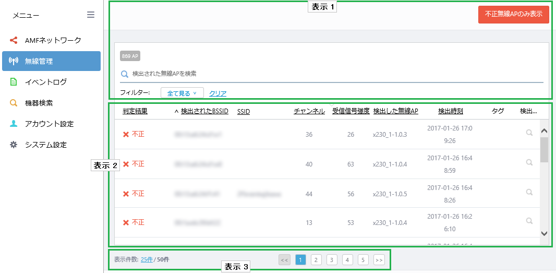
Task: Sort by 判定結果 column header
Action: coord(135,112)
